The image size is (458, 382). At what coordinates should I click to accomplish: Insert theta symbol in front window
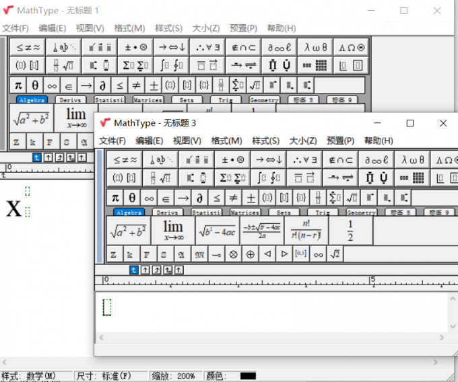[132, 198]
